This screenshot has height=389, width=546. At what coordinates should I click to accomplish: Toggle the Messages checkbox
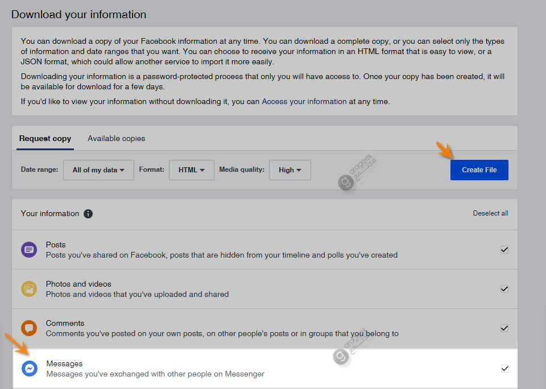[x=504, y=369]
